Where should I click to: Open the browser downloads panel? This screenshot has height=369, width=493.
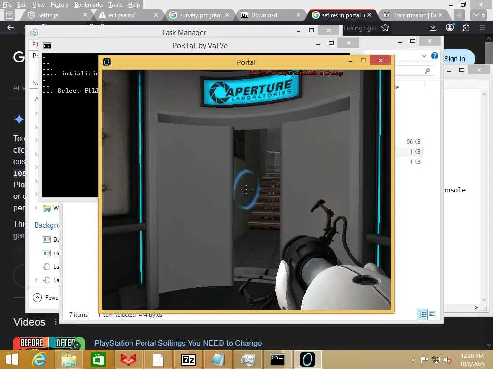pos(433,27)
